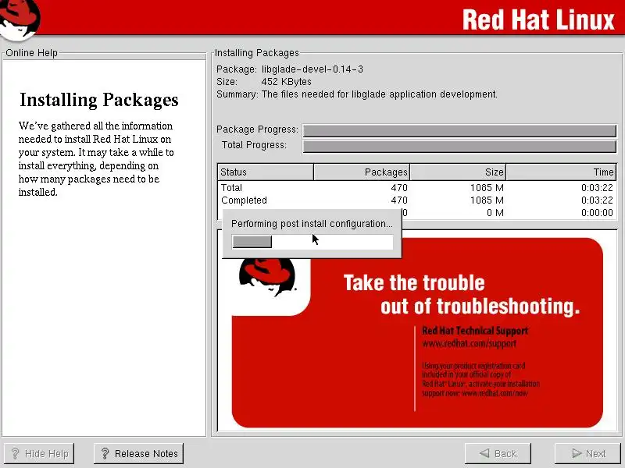Click the Installing Packages help heading
This screenshot has width=625, height=468.
coord(99,100)
